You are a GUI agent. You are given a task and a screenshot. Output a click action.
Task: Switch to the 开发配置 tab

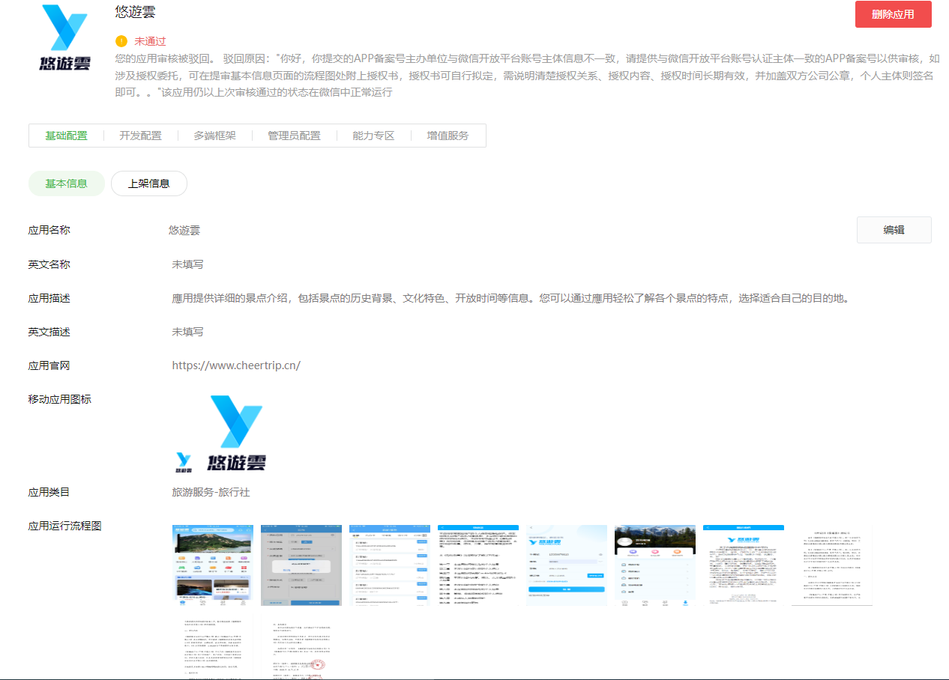(140, 136)
